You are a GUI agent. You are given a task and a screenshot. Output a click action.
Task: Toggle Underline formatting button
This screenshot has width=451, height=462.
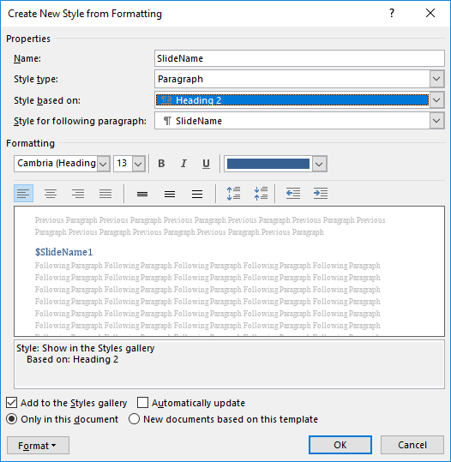point(206,164)
